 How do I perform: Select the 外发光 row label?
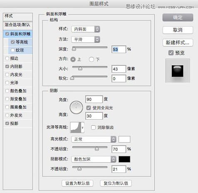pos(16,115)
